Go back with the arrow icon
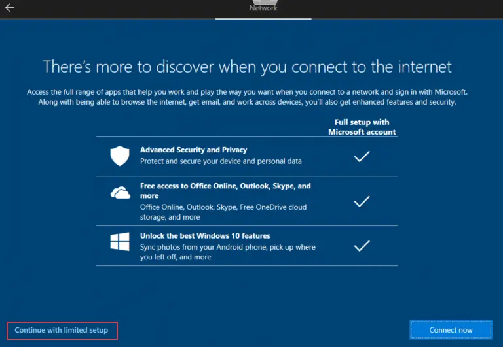This screenshot has height=347, width=503. [10, 7]
